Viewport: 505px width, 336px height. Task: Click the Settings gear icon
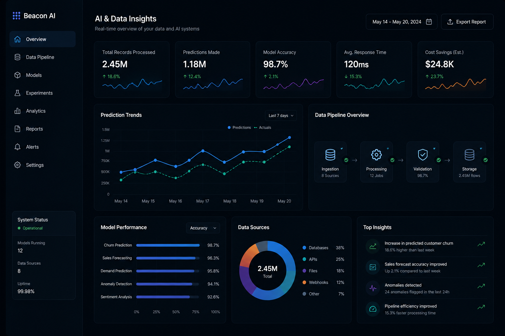pos(17,165)
